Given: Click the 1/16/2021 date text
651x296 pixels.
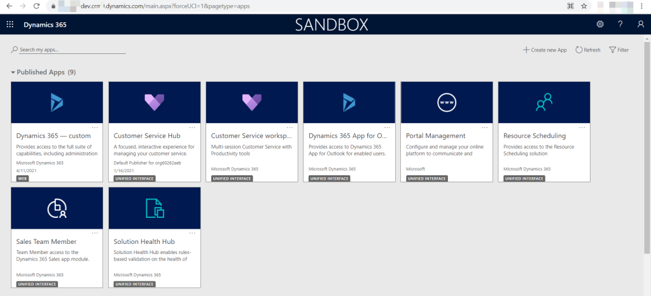Looking at the screenshot, I should [x=123, y=170].
